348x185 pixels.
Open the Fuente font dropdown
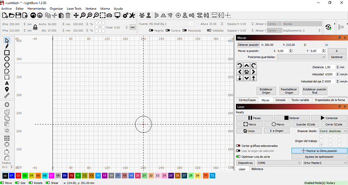coord(171,24)
